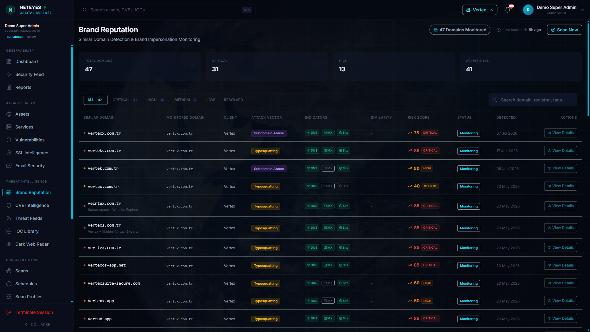
Task: Remove Vertex filter with X icon
Action: (492, 10)
